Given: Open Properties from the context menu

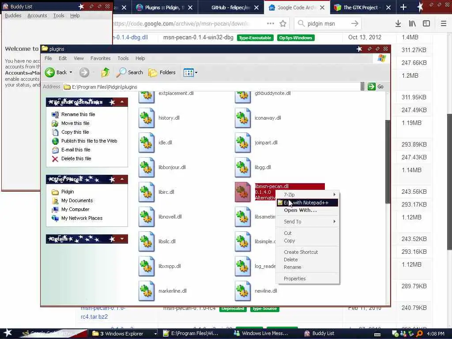Looking at the screenshot, I should [x=307, y=279].
